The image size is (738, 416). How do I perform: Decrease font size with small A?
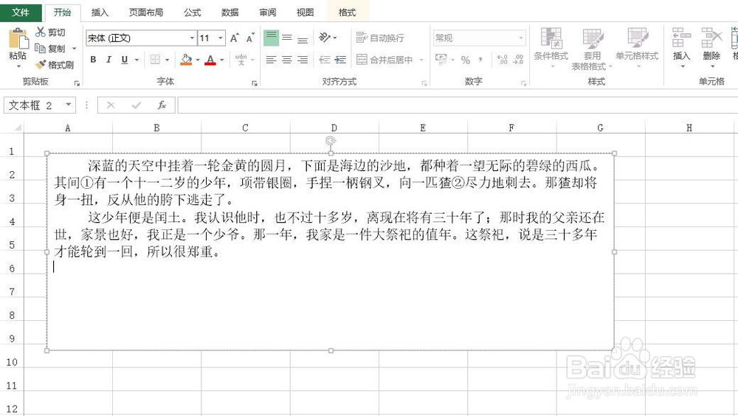pos(250,38)
